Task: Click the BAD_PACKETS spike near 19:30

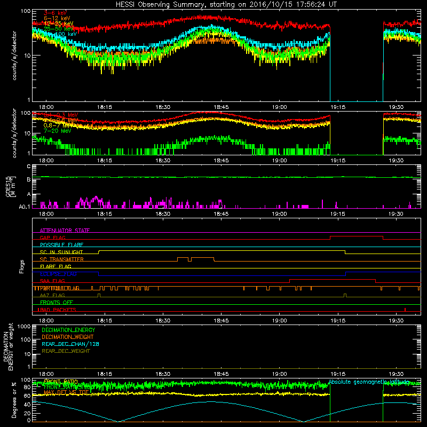Action: click(405, 310)
